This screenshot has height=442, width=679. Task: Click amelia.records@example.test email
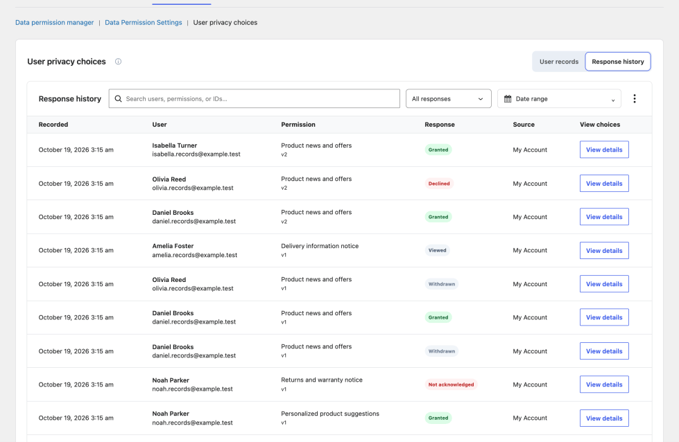tap(194, 255)
